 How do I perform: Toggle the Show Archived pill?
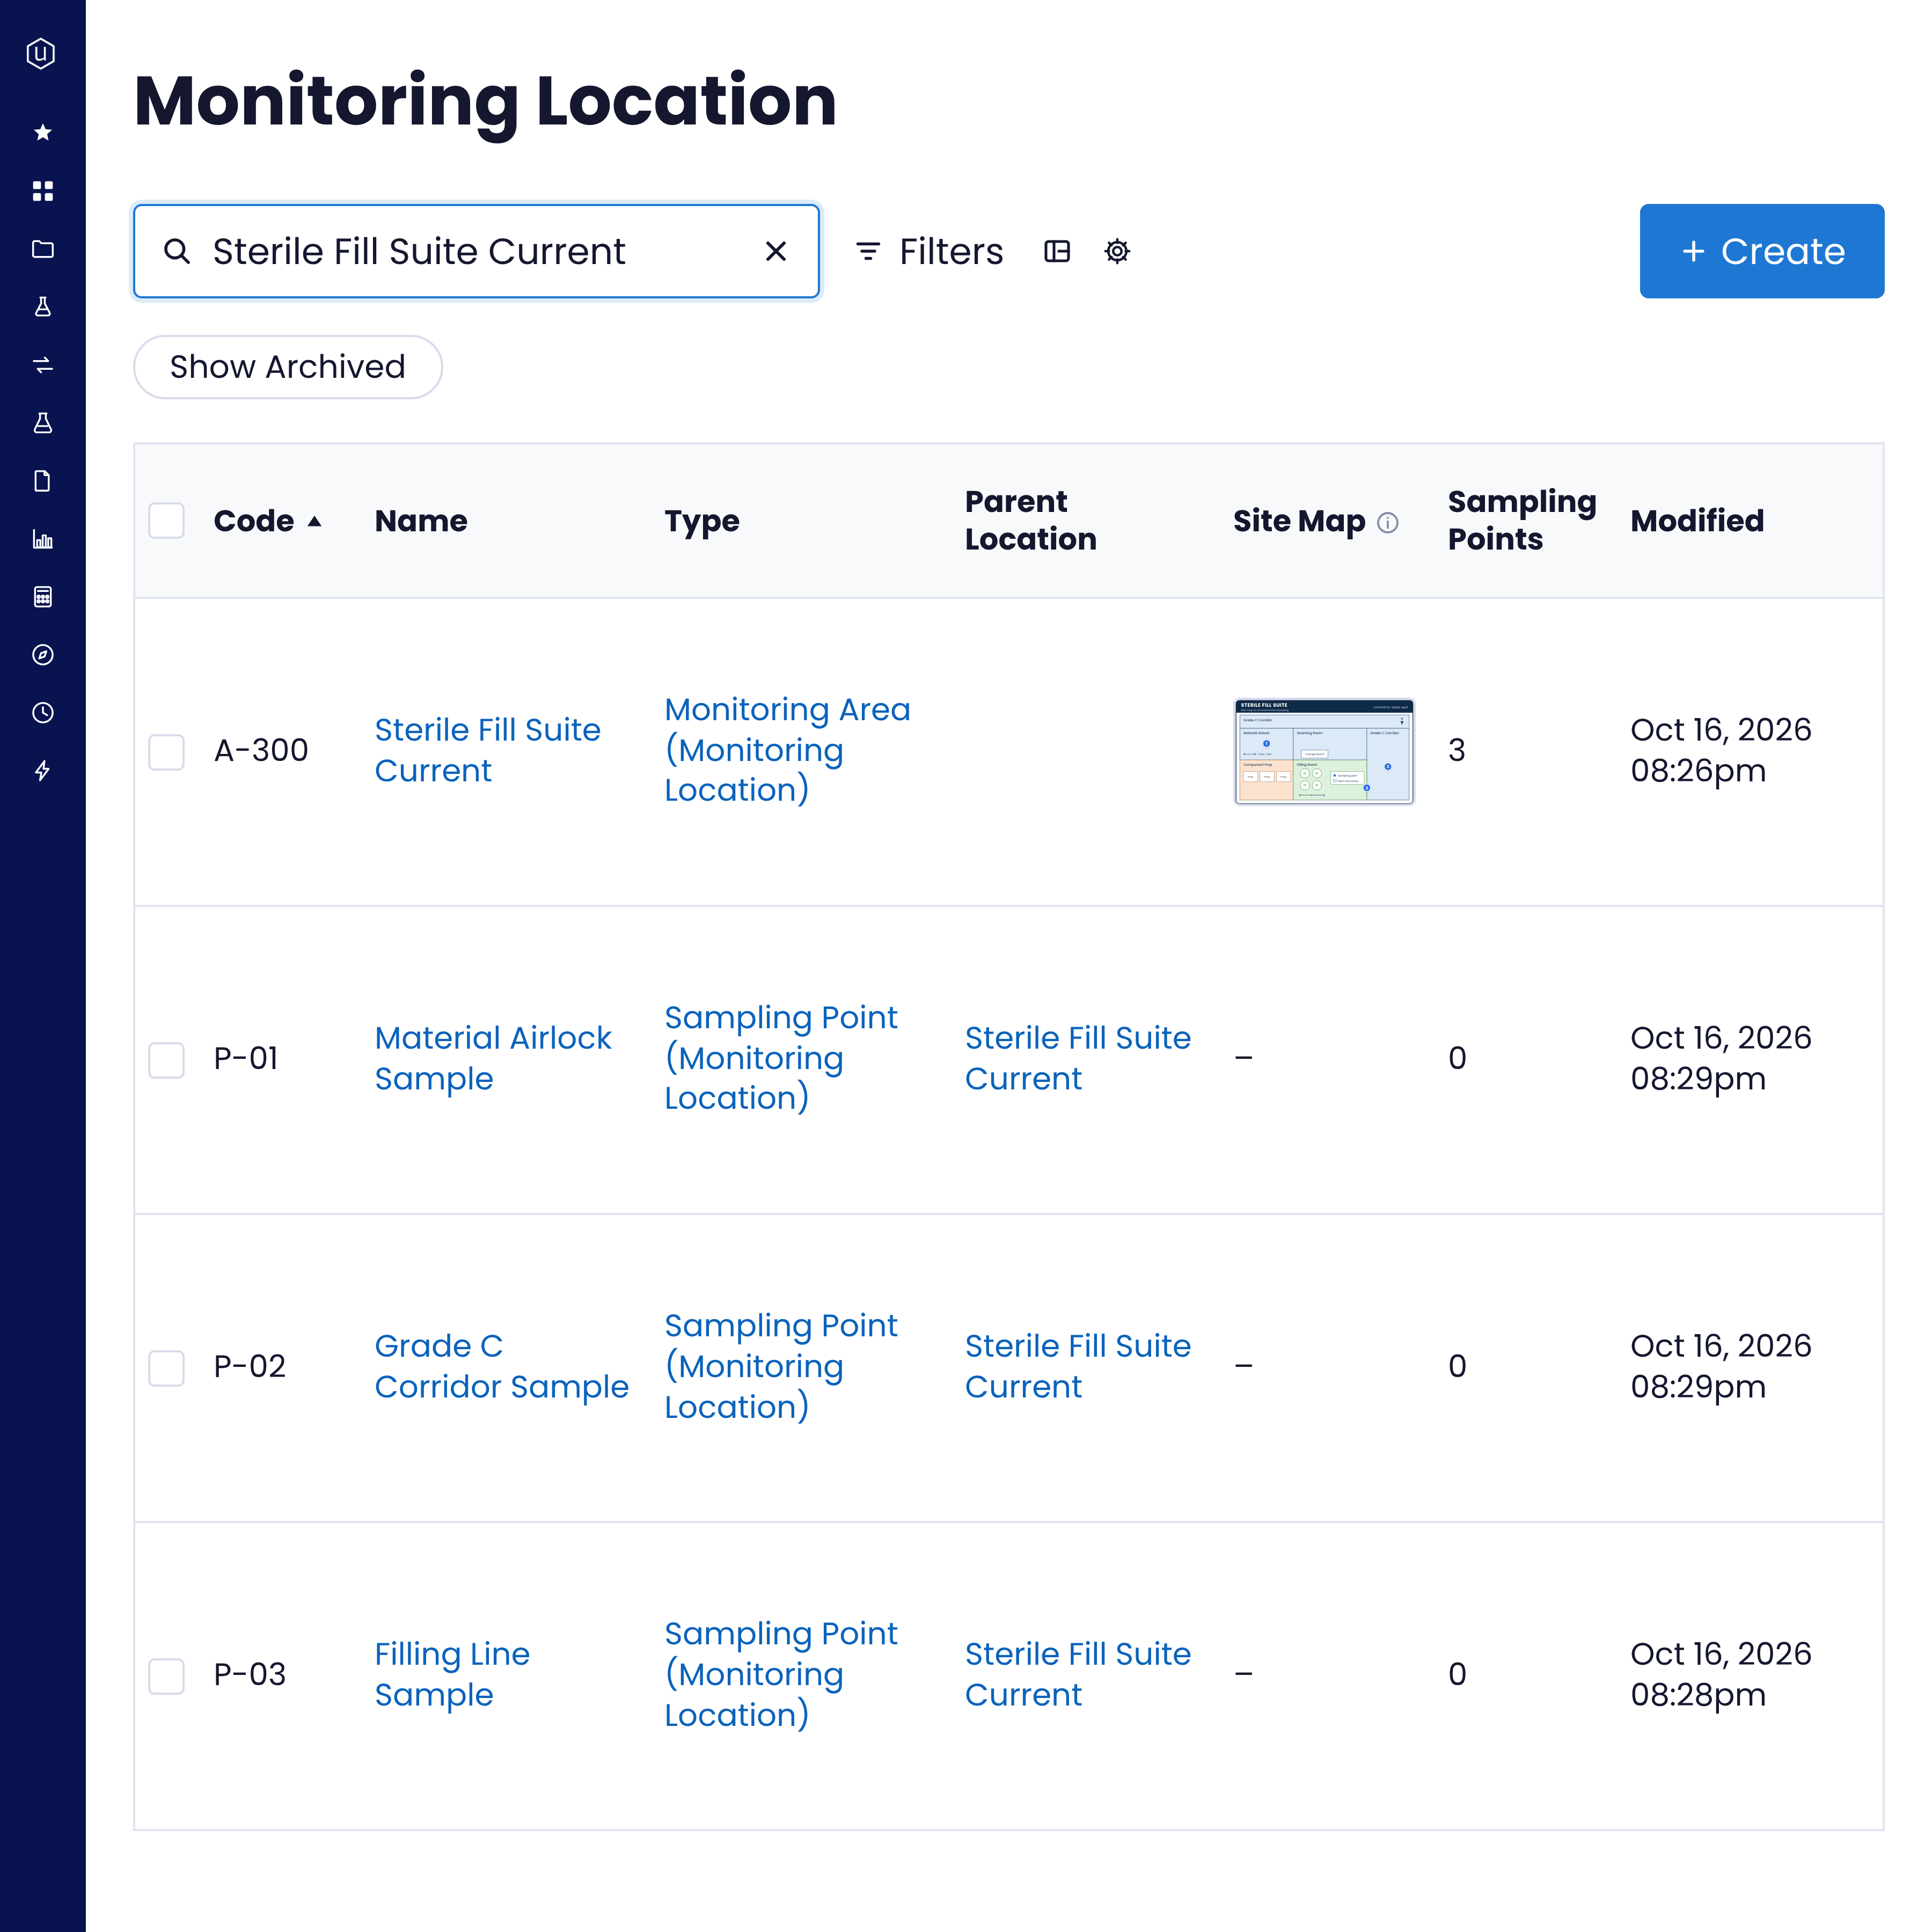click(x=288, y=367)
